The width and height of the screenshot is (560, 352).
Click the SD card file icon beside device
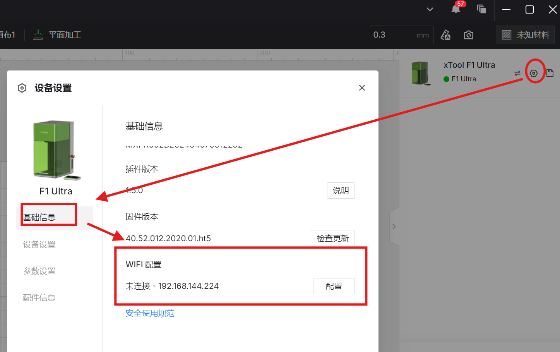[x=550, y=73]
